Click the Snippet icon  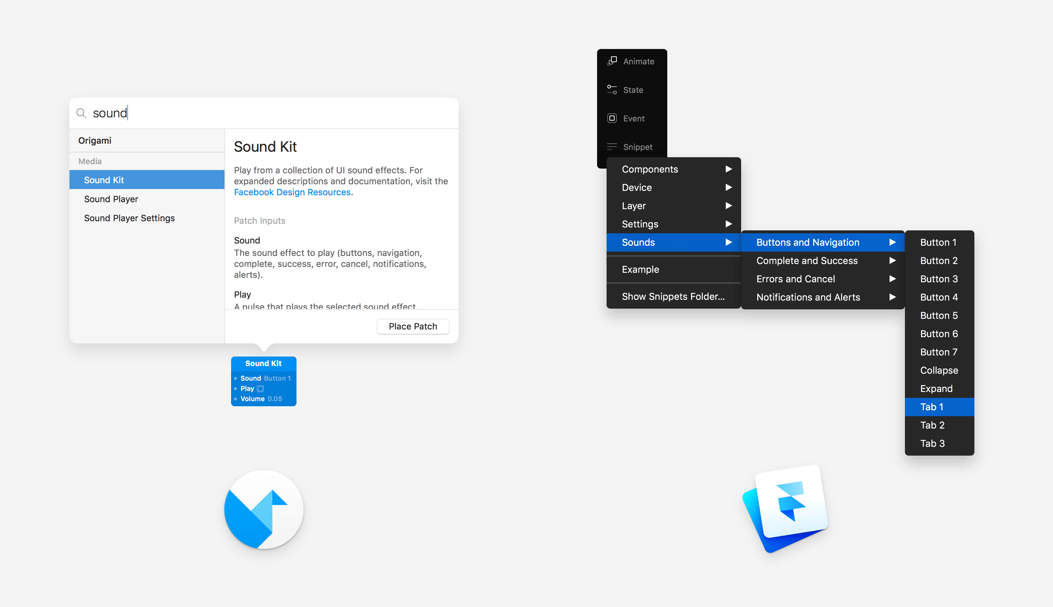pyautogui.click(x=612, y=147)
